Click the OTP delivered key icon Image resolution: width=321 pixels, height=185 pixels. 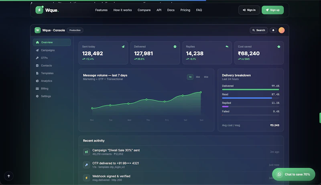[86, 165]
